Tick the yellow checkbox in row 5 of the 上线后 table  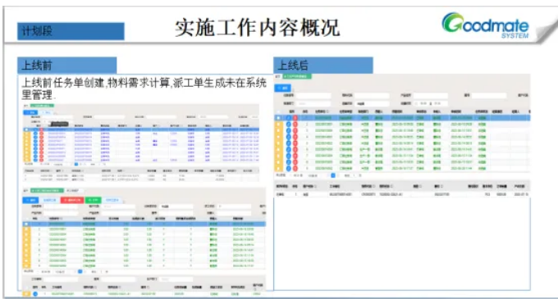point(278,143)
